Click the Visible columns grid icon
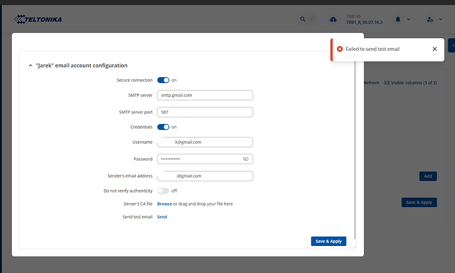 386,83
